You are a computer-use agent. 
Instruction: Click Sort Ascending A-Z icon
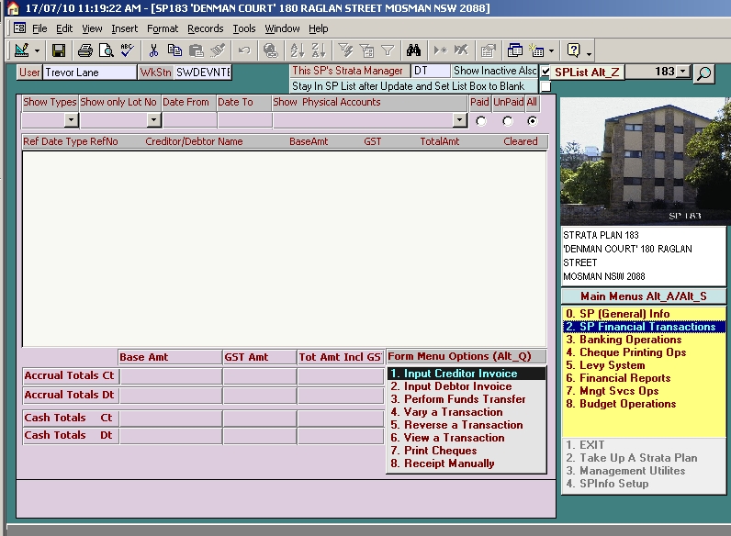297,50
